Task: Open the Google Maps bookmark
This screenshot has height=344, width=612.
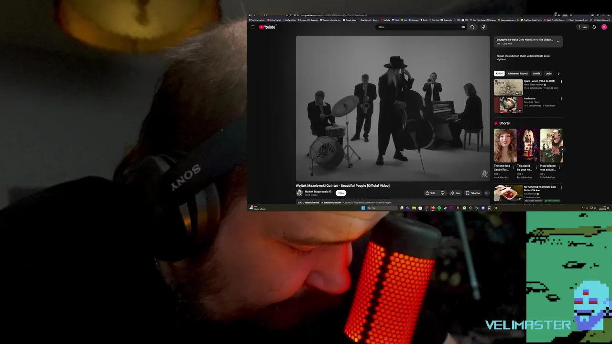Action: pos(350,20)
